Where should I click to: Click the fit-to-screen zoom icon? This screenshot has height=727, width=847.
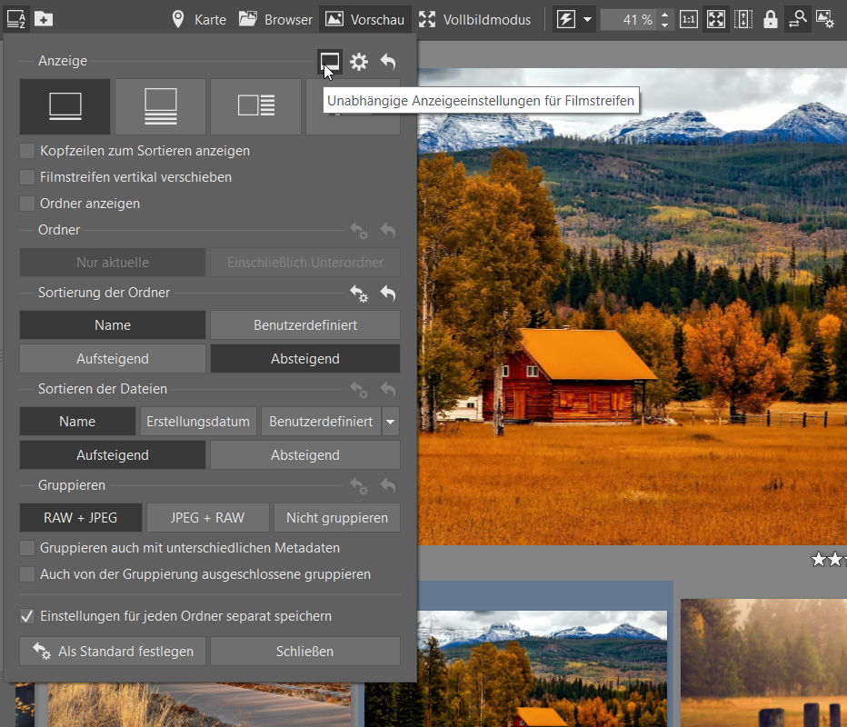(716, 19)
